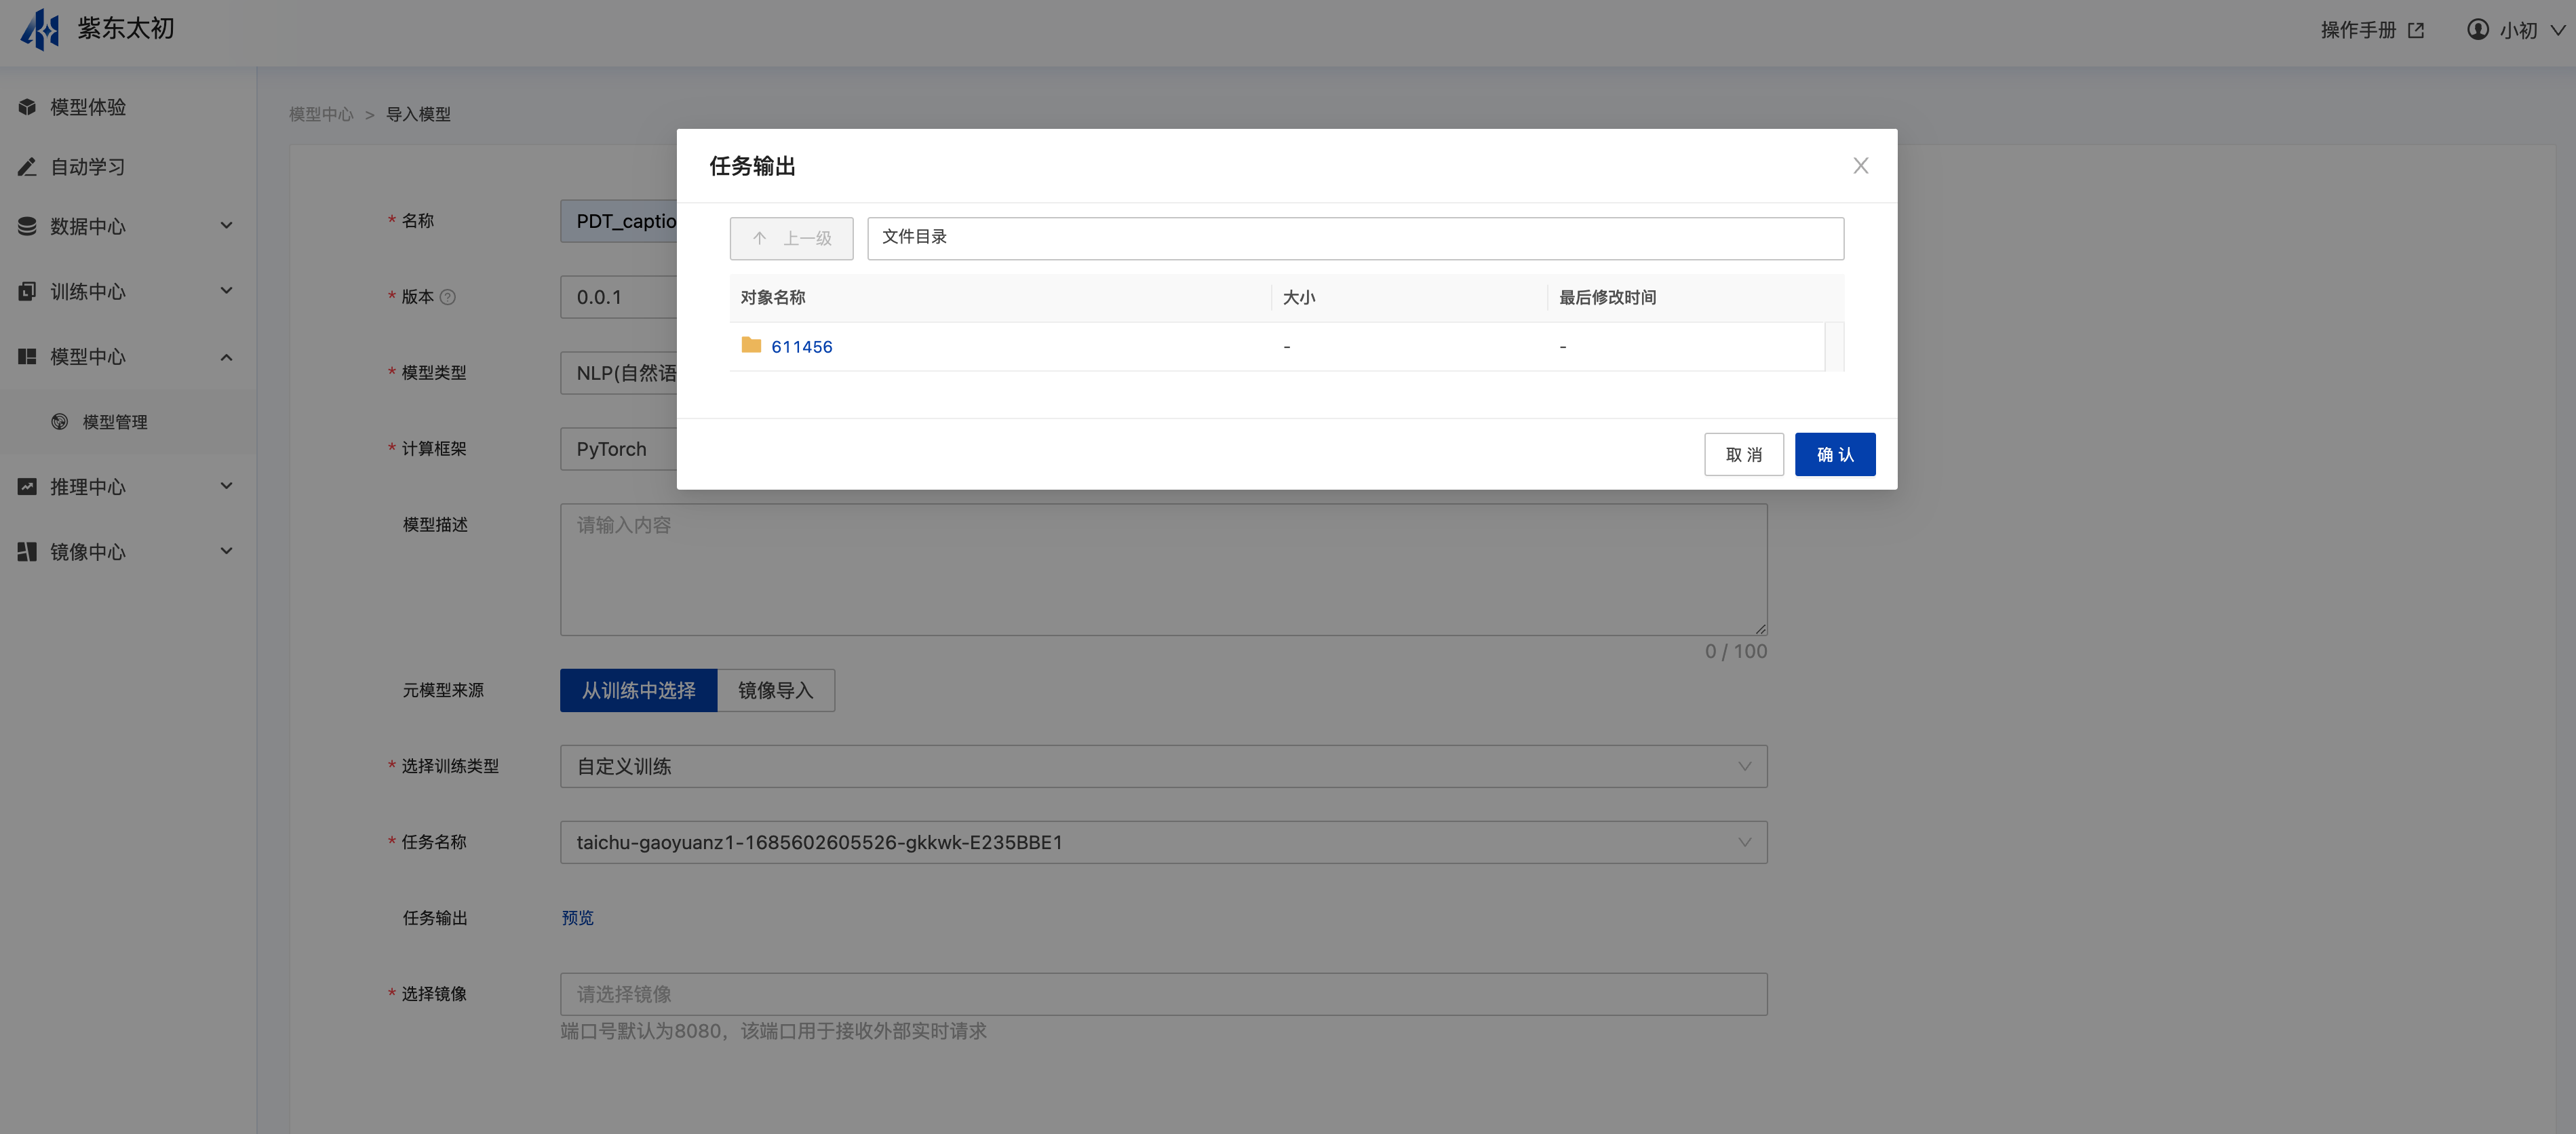Click the NLP 模型类型 field
Viewport: 2576px width, 1134px height.
618,373
